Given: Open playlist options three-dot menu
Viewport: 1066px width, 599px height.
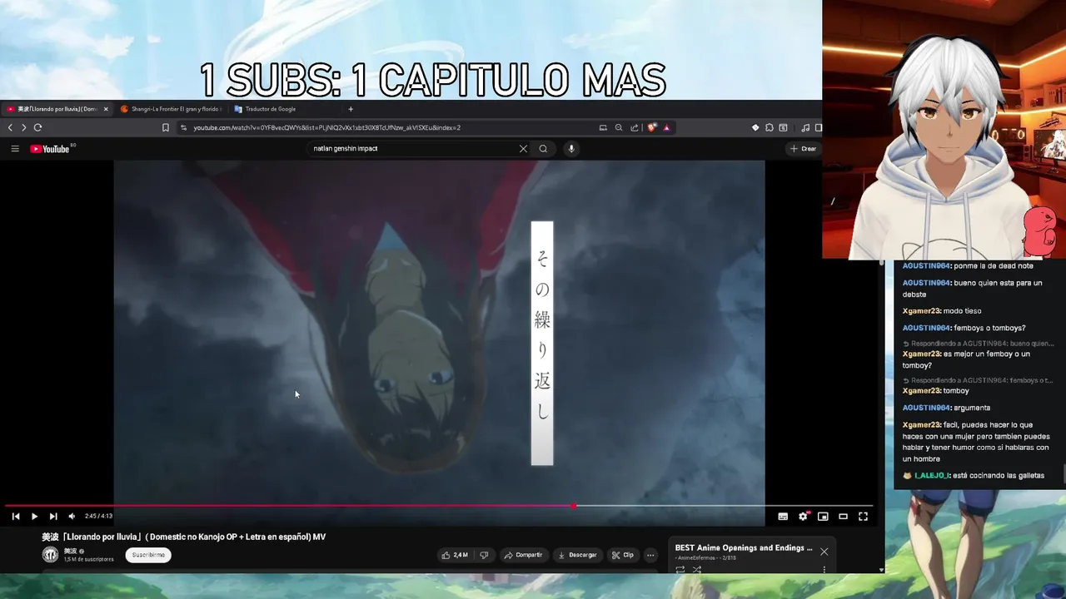Looking at the screenshot, I should click(x=824, y=570).
